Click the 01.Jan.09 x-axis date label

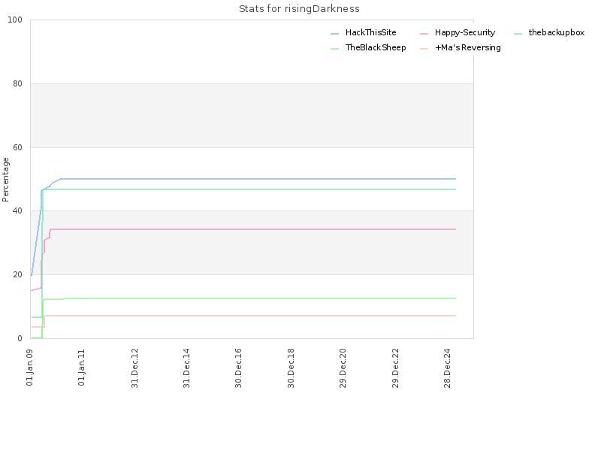click(x=29, y=367)
